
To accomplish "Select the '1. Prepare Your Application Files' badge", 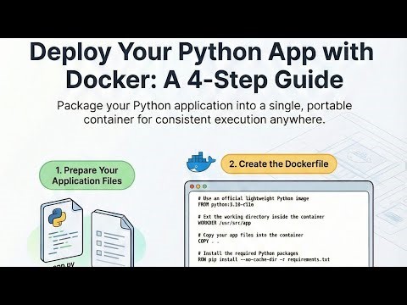I will (87, 175).
